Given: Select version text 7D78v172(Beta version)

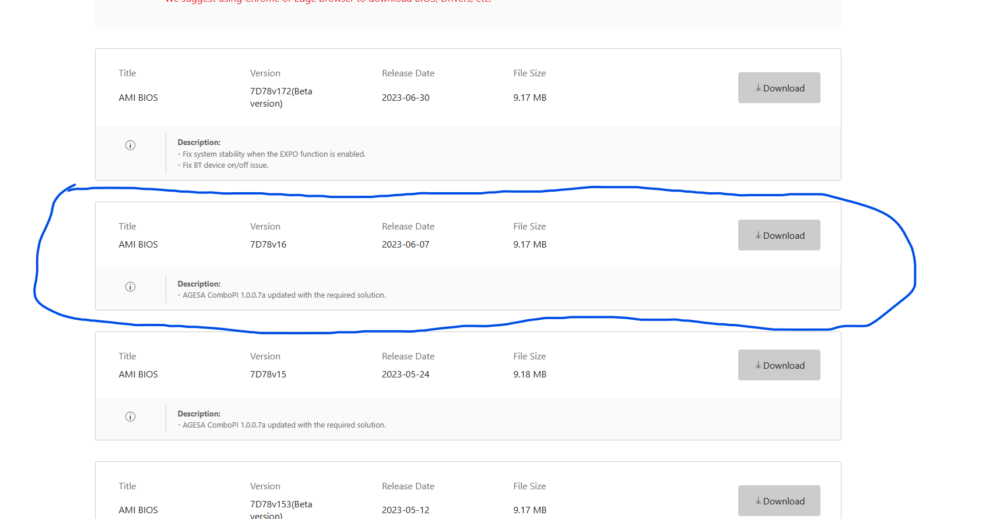Looking at the screenshot, I should click(x=281, y=97).
